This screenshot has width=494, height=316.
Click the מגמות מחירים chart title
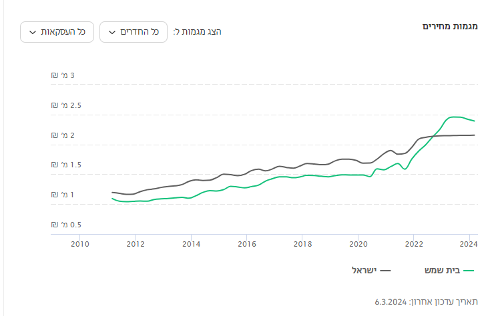pyautogui.click(x=449, y=26)
